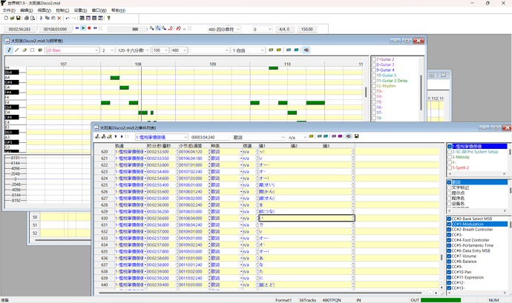The height and width of the screenshot is (303, 512).
Task: Open the 窗口(W) menu
Action: (99, 10)
